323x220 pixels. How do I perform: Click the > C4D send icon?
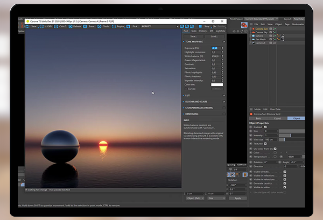(x=41, y=26)
